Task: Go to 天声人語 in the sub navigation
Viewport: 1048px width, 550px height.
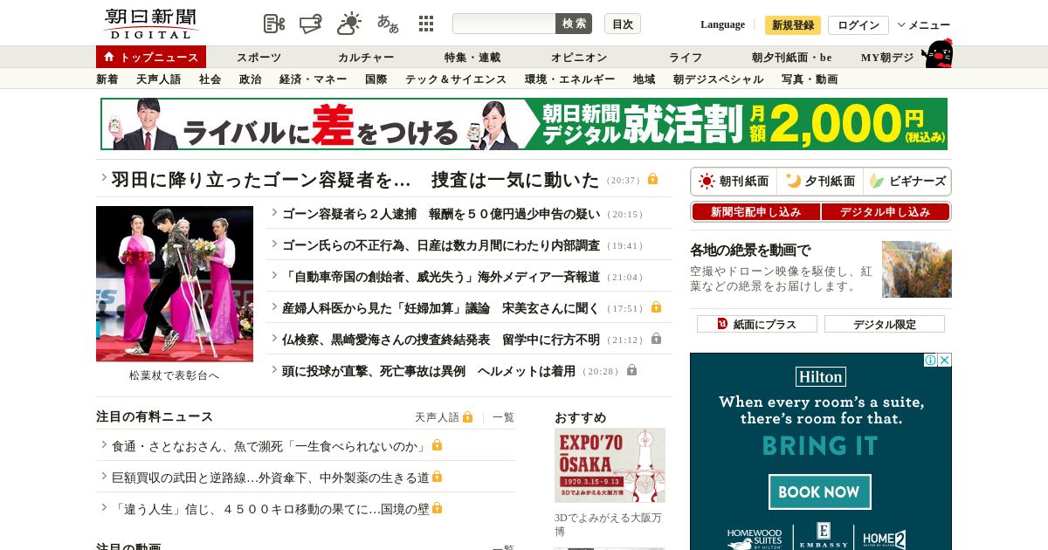Action: pos(159,79)
